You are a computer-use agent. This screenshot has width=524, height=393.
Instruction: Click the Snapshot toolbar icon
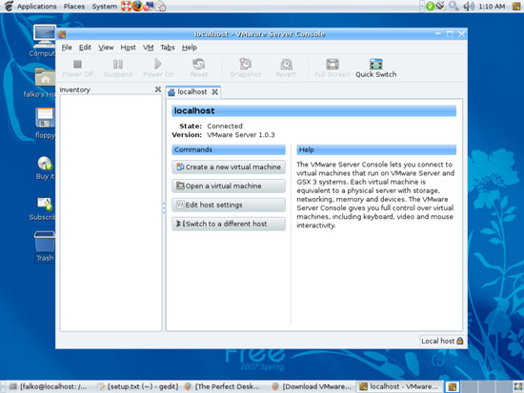coord(245,64)
